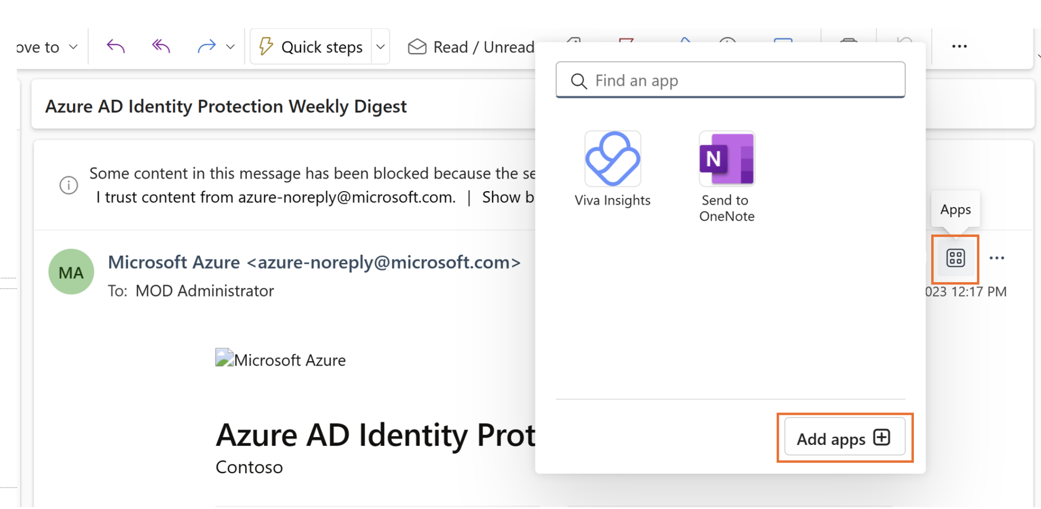The height and width of the screenshot is (509, 1041).
Task: Flag the message with the red flag icon
Action: click(x=625, y=43)
